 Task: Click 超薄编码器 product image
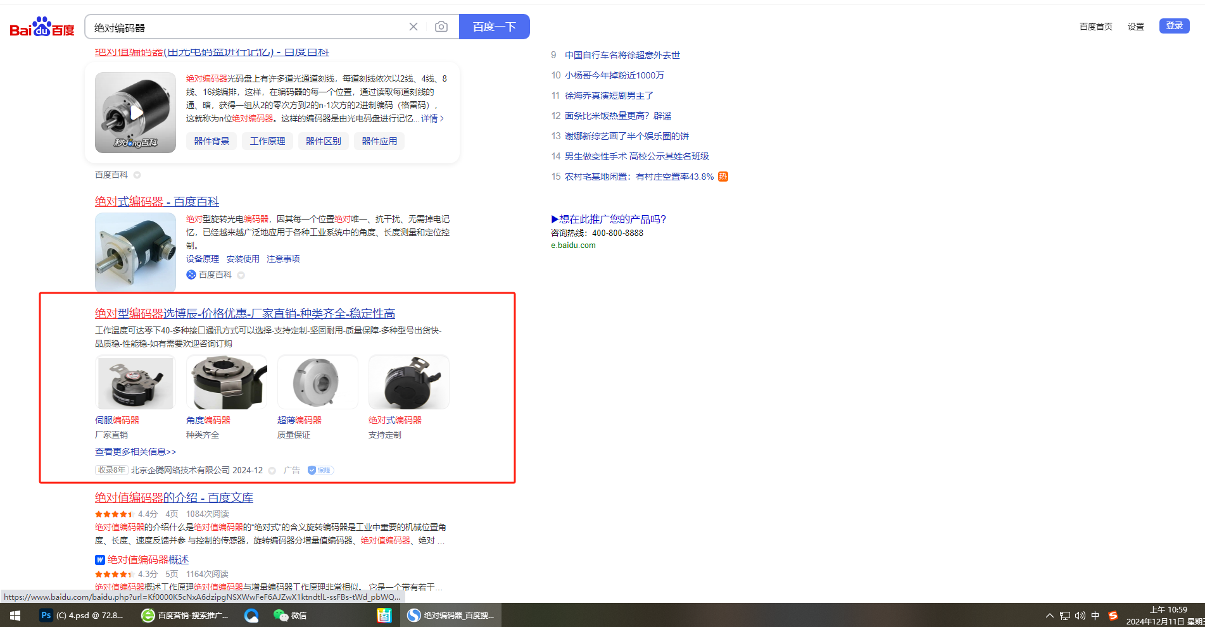tap(318, 382)
